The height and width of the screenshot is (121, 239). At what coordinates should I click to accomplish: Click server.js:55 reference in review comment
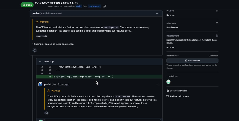click(x=41, y=36)
